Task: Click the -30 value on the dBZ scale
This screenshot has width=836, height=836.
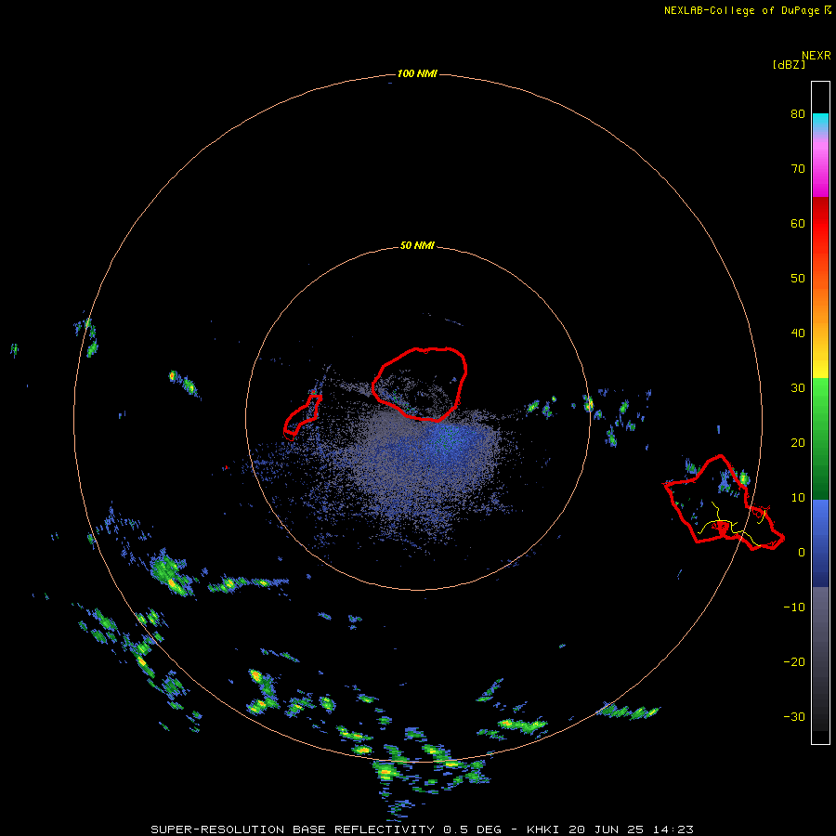Action: pos(794,716)
